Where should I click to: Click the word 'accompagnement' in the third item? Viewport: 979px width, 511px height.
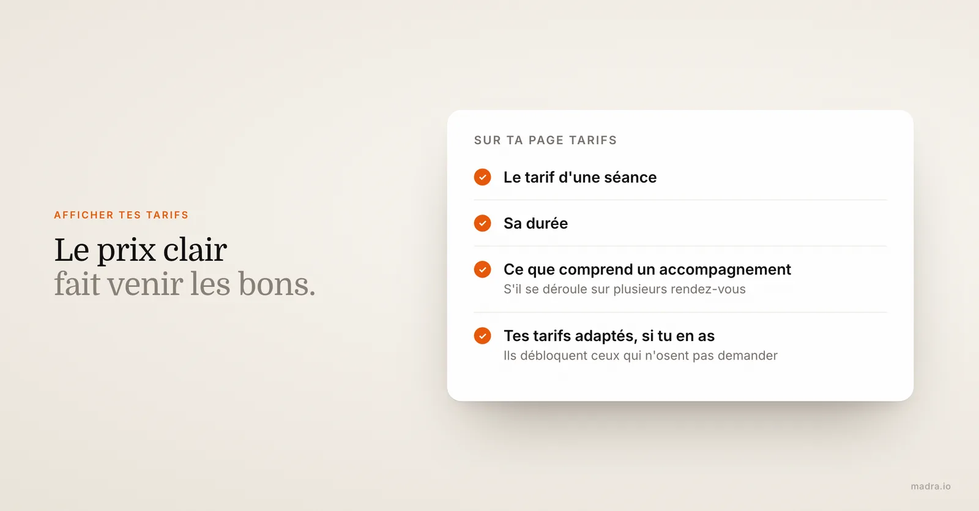pyautogui.click(x=725, y=270)
